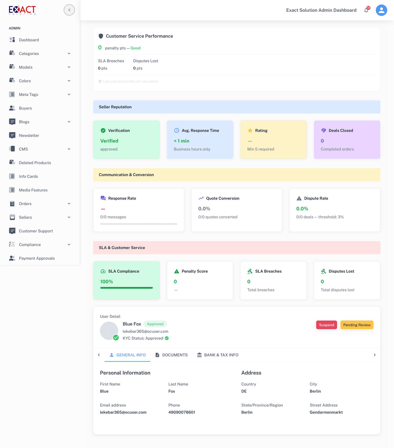Click the Blue Fox profile picture
The width and height of the screenshot is (394, 448).
pyautogui.click(x=109, y=331)
